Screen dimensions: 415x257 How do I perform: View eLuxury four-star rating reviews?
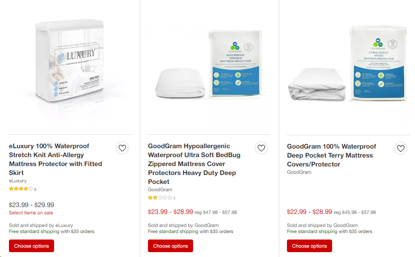22,189
